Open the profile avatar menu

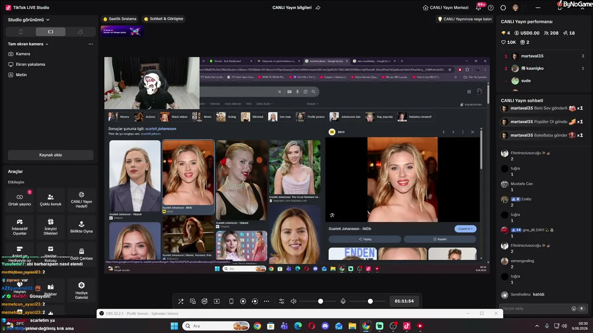coord(515,7)
